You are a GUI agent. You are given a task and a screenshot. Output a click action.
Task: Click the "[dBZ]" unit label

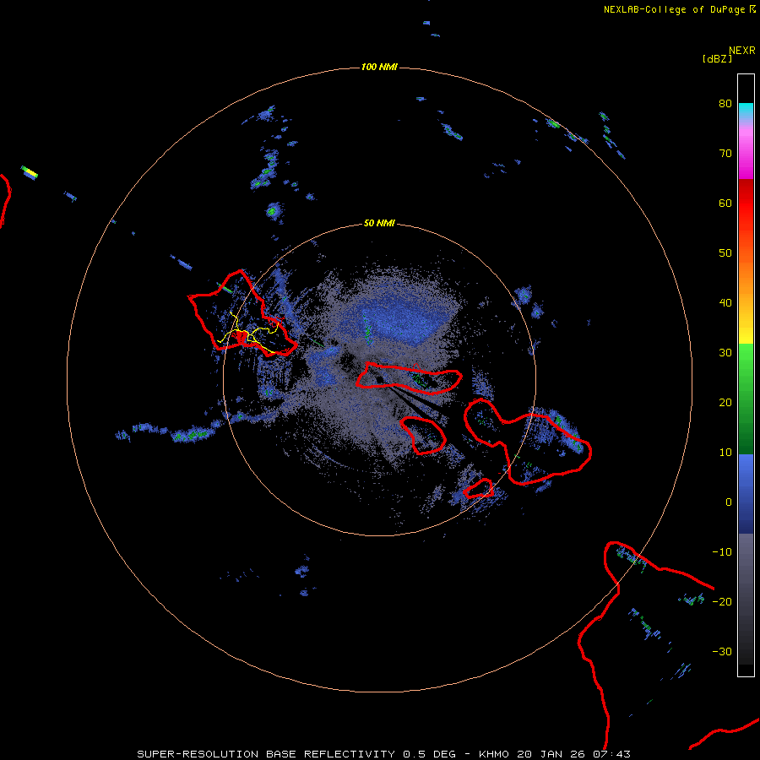point(717,59)
